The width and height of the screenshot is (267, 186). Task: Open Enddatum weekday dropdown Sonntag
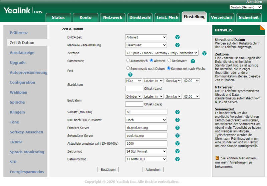click(x=173, y=96)
